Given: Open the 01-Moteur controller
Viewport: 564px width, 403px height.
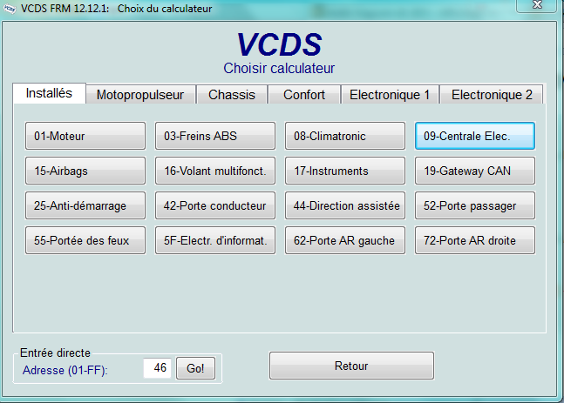Looking at the screenshot, I should (x=85, y=136).
